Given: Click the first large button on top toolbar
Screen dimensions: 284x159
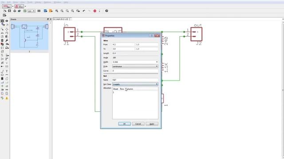Looking at the screenshot, I should pos(7,6).
